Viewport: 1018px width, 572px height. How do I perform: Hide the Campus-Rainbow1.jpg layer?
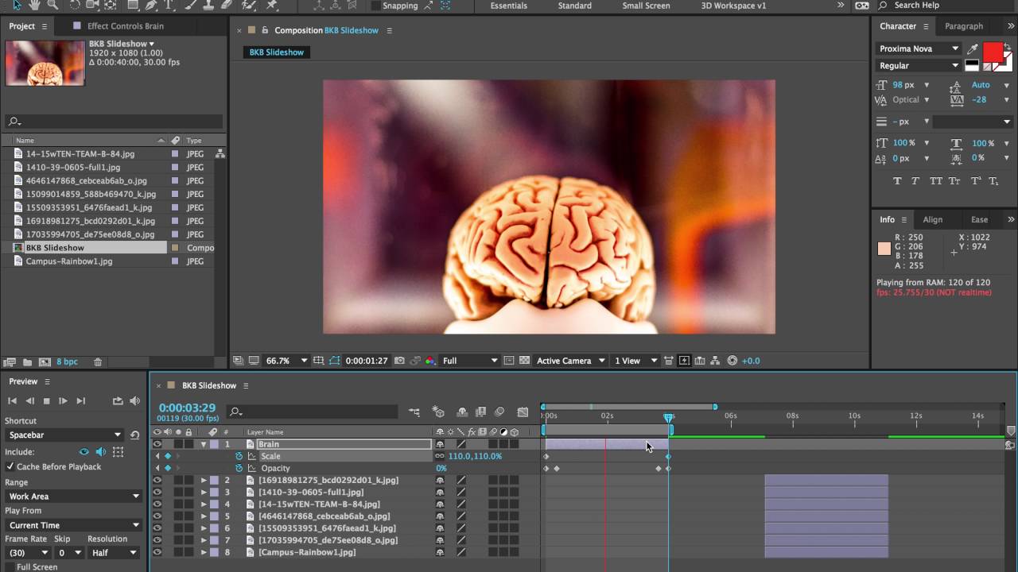tap(157, 552)
